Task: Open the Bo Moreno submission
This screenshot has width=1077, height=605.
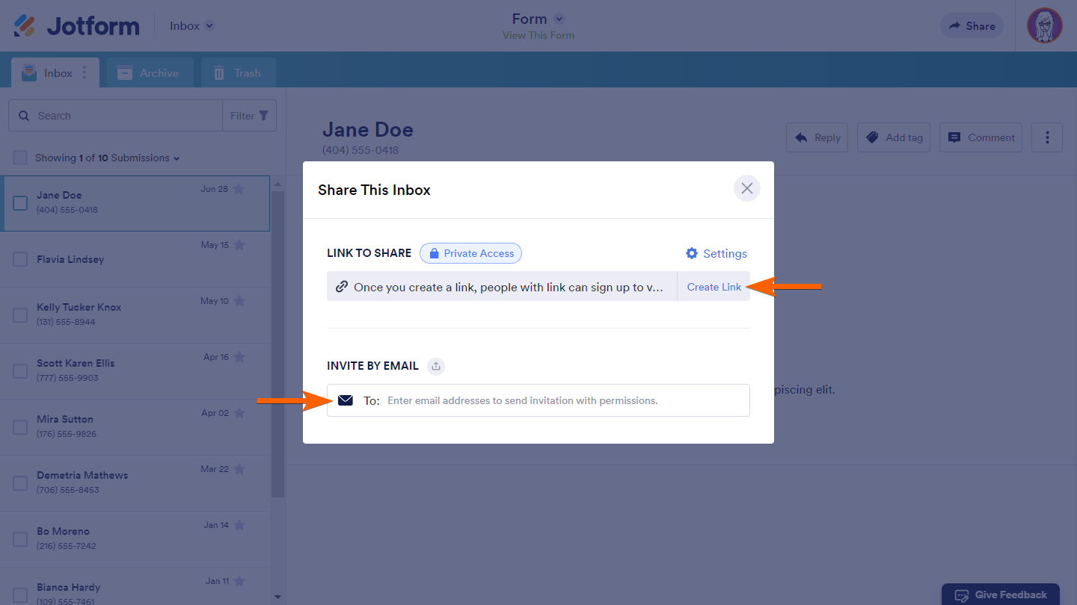Action: (135, 539)
